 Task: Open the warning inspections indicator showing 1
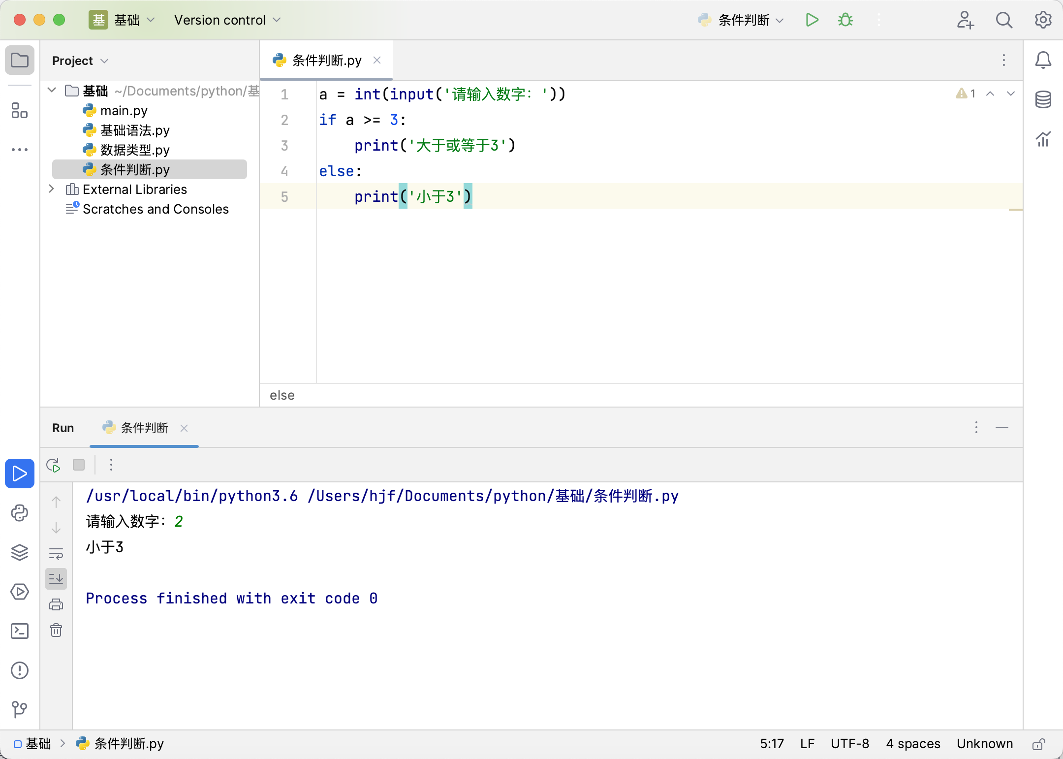966,94
